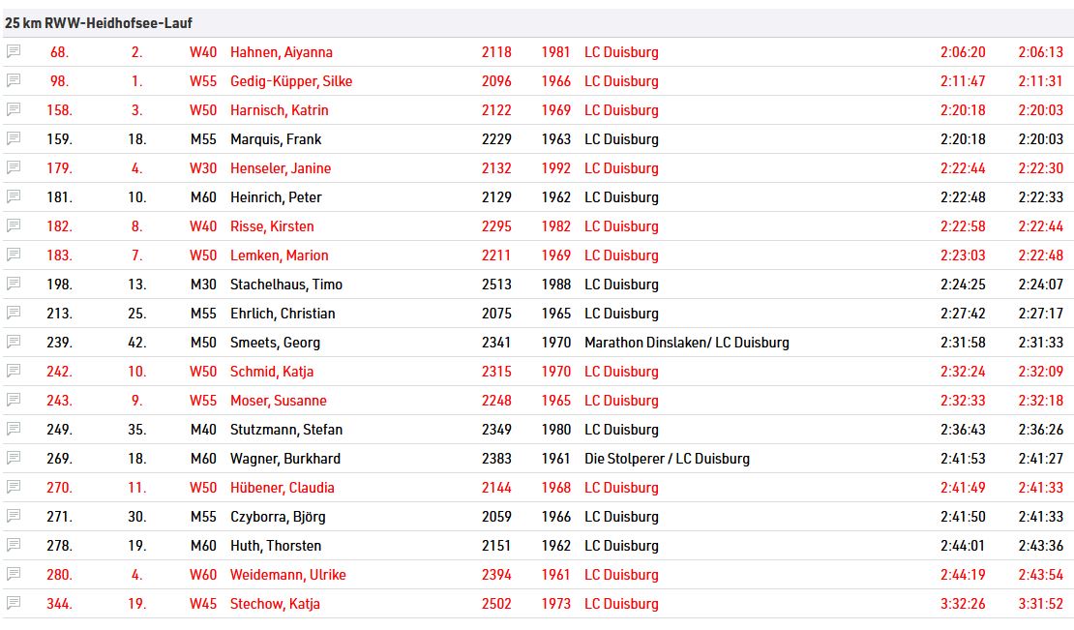This screenshot has height=630, width=1074.
Task: Click the comment icon for Stechow, Katja
Action: [14, 603]
